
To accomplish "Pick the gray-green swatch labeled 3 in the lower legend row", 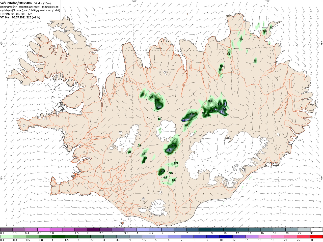I will 110,237.
